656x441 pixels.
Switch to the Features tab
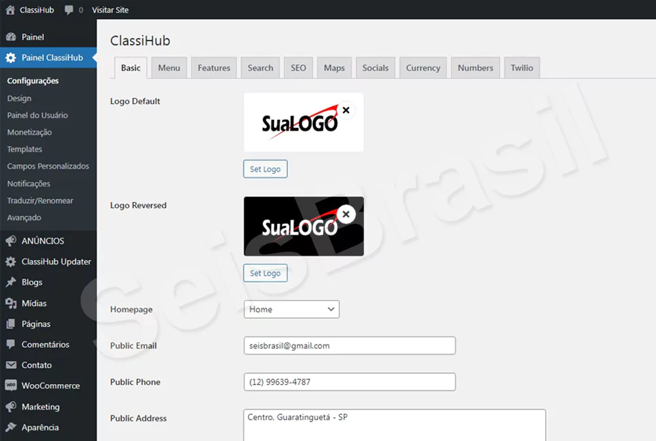click(214, 68)
